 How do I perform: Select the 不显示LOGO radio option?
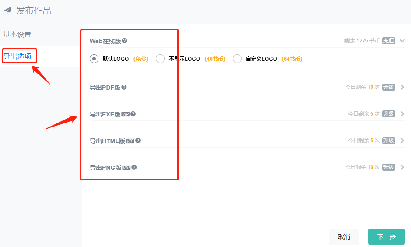[160, 59]
